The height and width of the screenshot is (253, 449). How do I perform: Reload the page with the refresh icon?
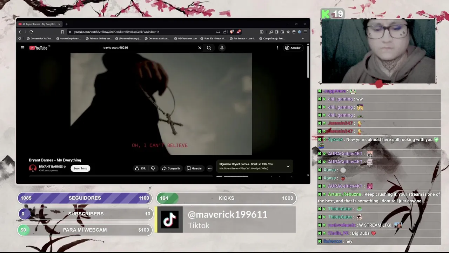click(31, 32)
